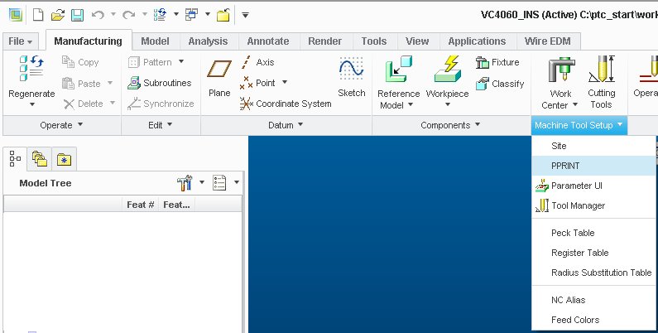Viewport: 658px width, 333px height.
Task: Select the Classify tool
Action: [x=500, y=84]
